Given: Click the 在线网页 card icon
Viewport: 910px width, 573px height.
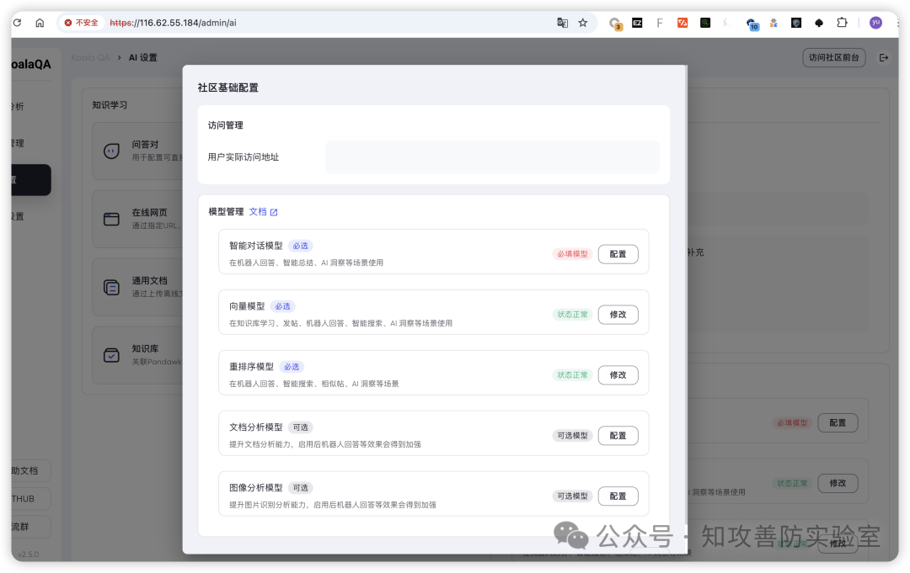Looking at the screenshot, I should 111,218.
